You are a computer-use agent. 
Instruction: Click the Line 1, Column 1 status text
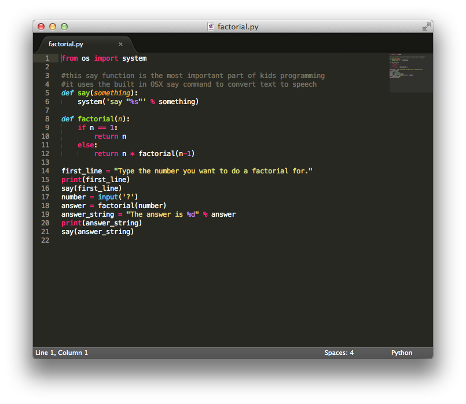coord(62,353)
